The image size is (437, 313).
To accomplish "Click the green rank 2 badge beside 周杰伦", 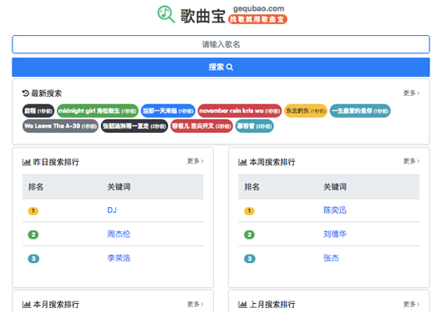I will coord(33,235).
